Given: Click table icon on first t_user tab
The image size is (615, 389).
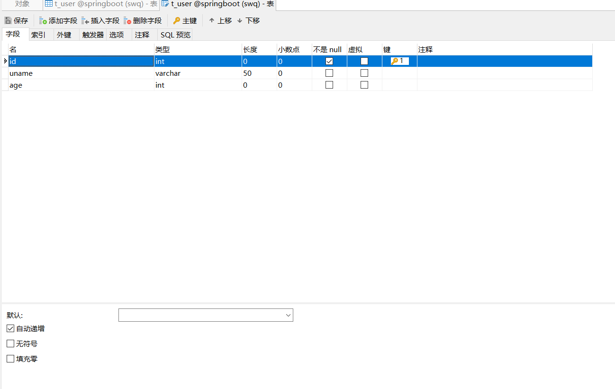Looking at the screenshot, I should click(49, 4).
